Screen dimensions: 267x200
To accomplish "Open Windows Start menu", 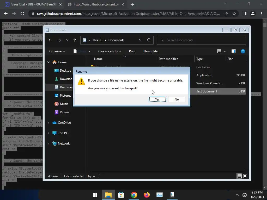I will (95, 195).
